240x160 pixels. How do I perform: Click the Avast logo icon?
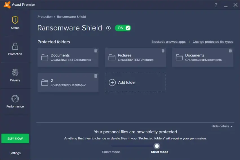[x=7, y=5]
